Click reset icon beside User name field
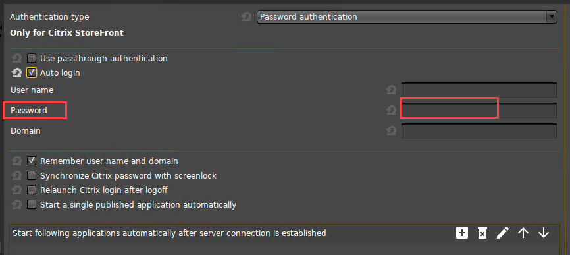This screenshot has height=255, width=570. tap(391, 90)
